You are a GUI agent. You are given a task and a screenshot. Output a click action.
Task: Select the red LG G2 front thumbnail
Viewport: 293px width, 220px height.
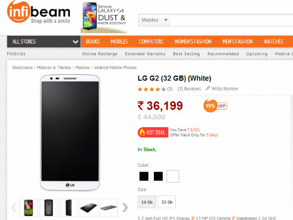[x=28, y=208]
